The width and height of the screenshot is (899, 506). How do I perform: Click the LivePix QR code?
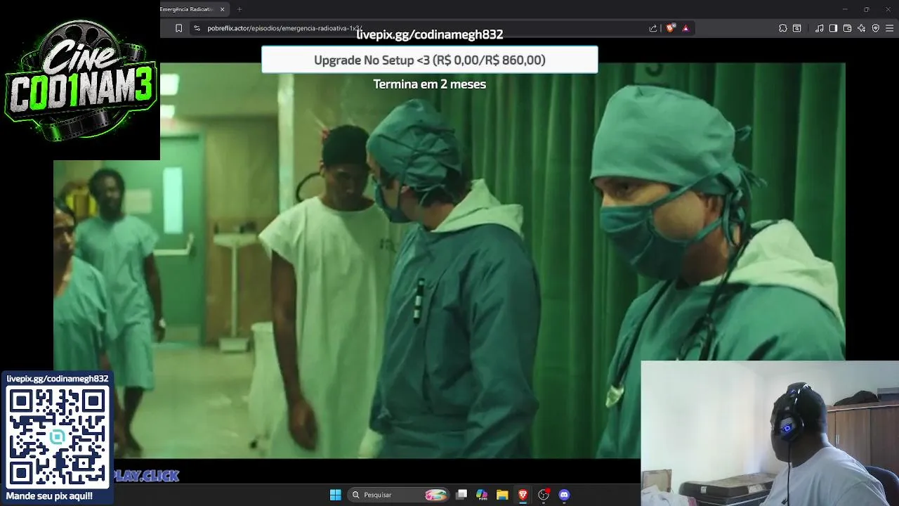58,437
